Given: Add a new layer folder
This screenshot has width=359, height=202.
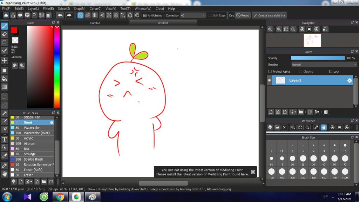Looking at the screenshot, I should tap(301, 112).
